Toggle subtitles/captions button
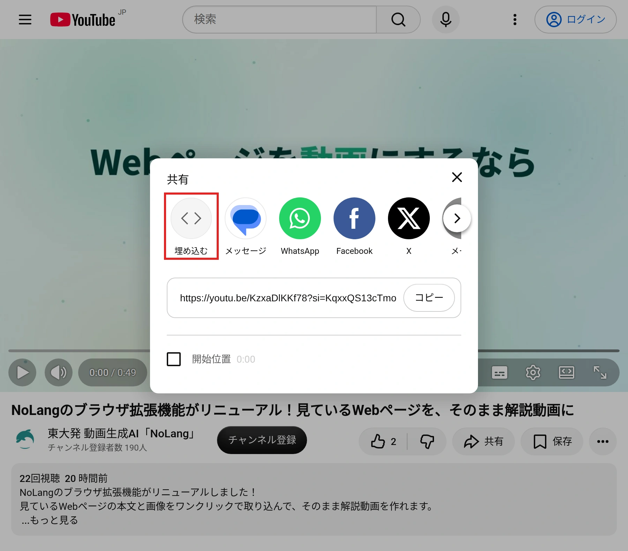Image resolution: width=628 pixels, height=551 pixels. tap(500, 372)
